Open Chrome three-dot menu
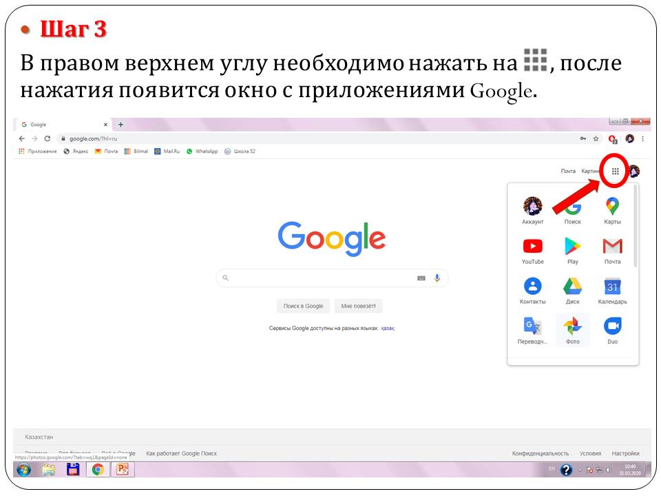This screenshot has width=661, height=496. click(x=643, y=138)
